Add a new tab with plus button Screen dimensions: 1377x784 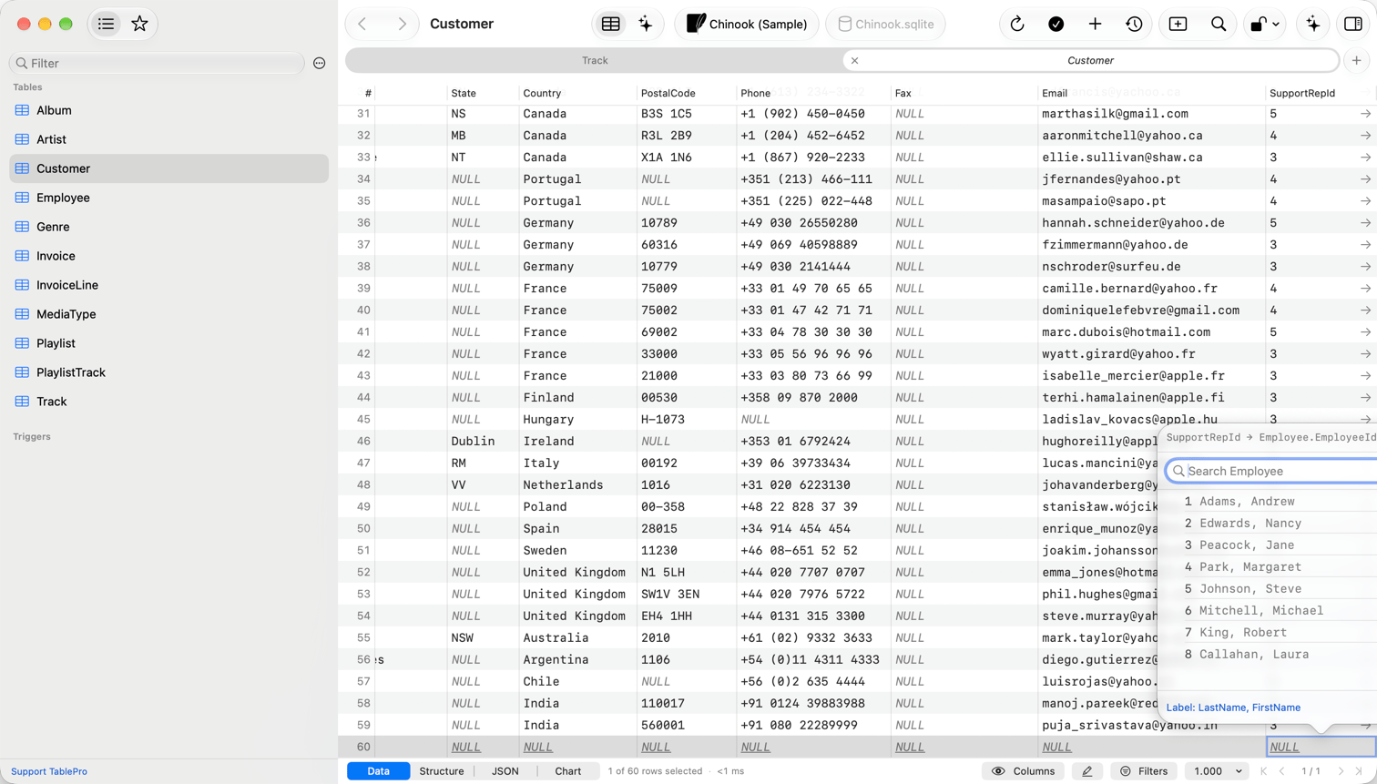[1357, 60]
